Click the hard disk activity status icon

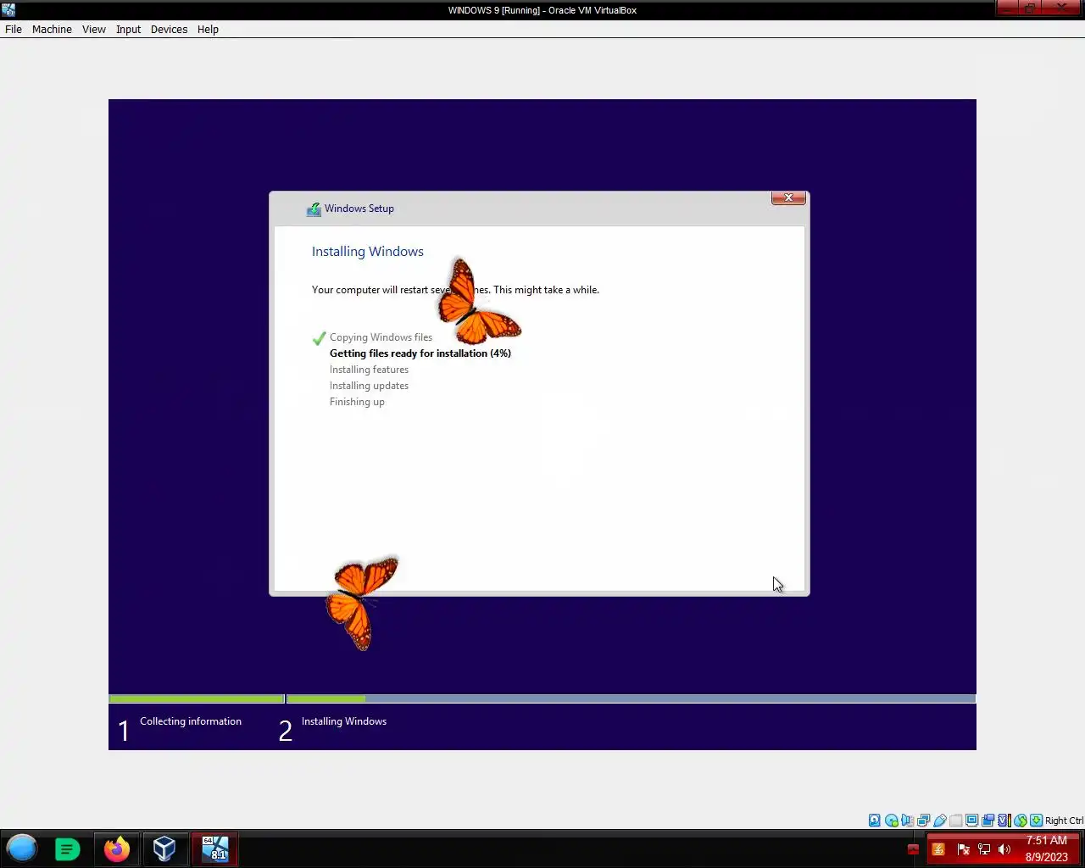pos(875,820)
